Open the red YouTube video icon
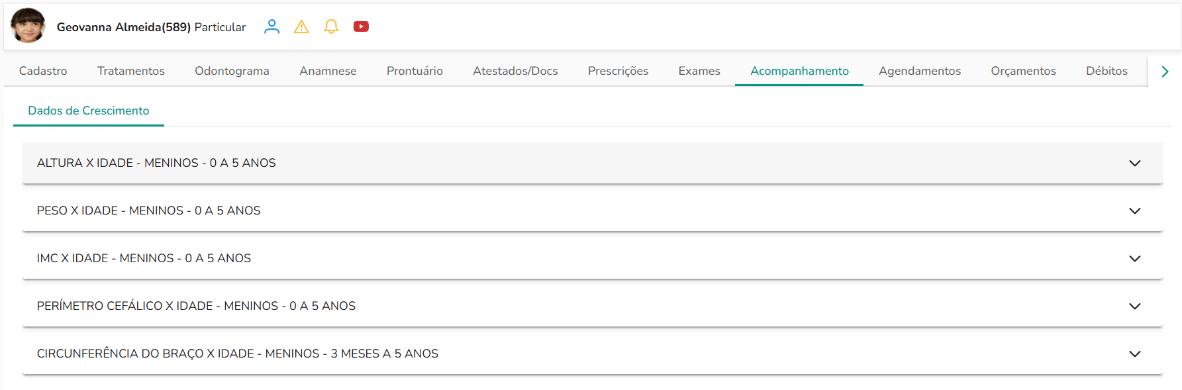This screenshot has height=390, width=1182. [x=361, y=26]
